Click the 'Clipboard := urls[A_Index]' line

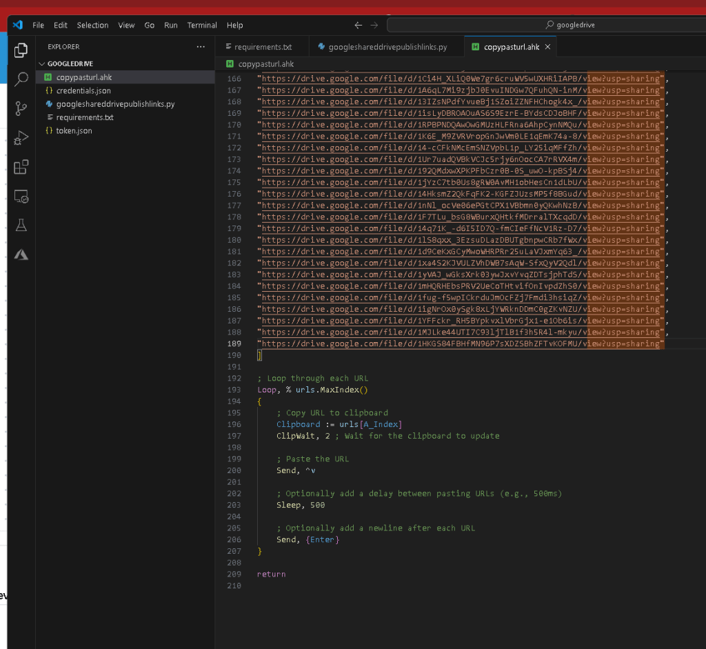pos(339,424)
